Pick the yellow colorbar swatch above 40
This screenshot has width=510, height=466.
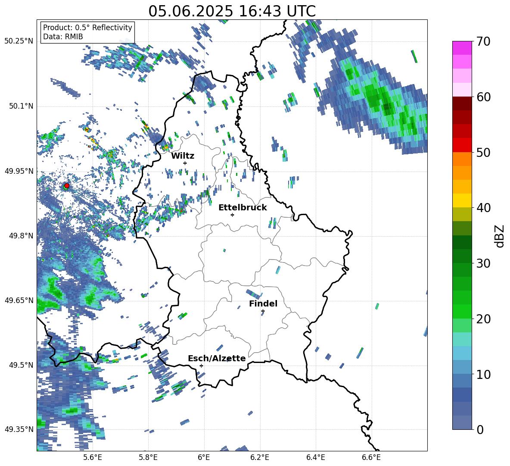462,200
